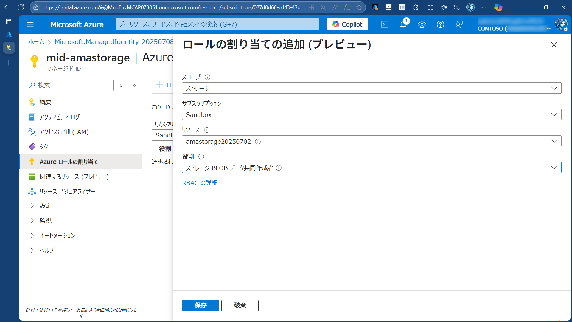
Task: Open the subscription dropdown showing Sandbox
Action: [372, 114]
